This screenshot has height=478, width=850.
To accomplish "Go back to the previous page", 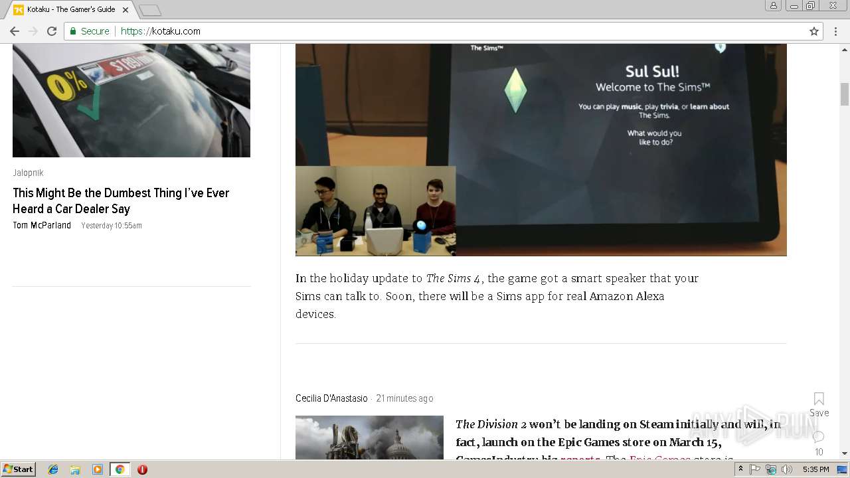I will (14, 31).
